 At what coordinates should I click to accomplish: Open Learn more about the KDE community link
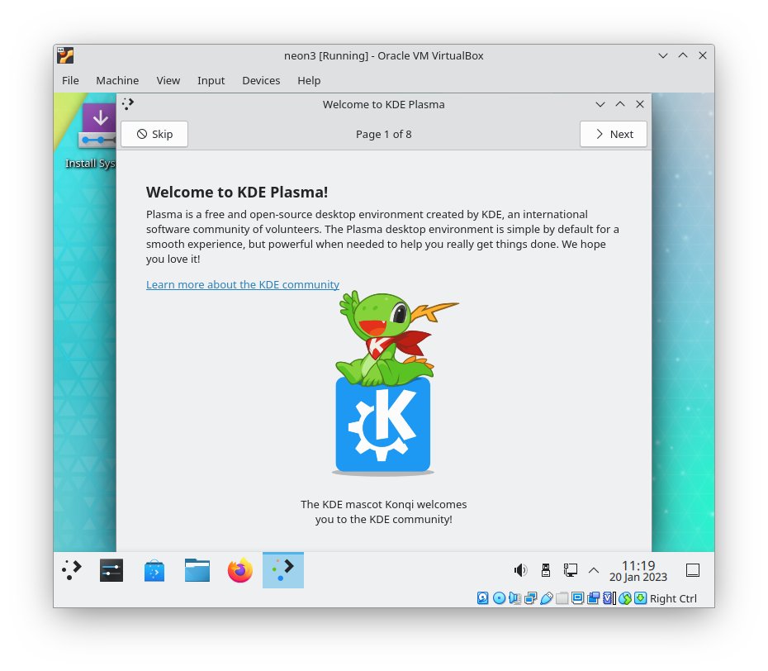click(243, 284)
